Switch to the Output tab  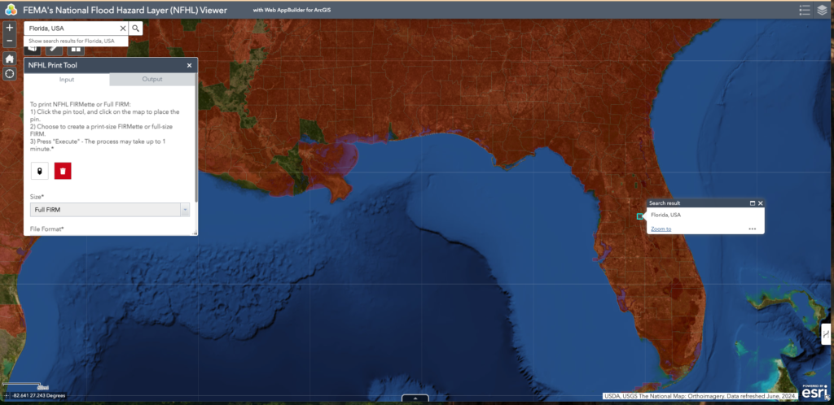coord(152,79)
